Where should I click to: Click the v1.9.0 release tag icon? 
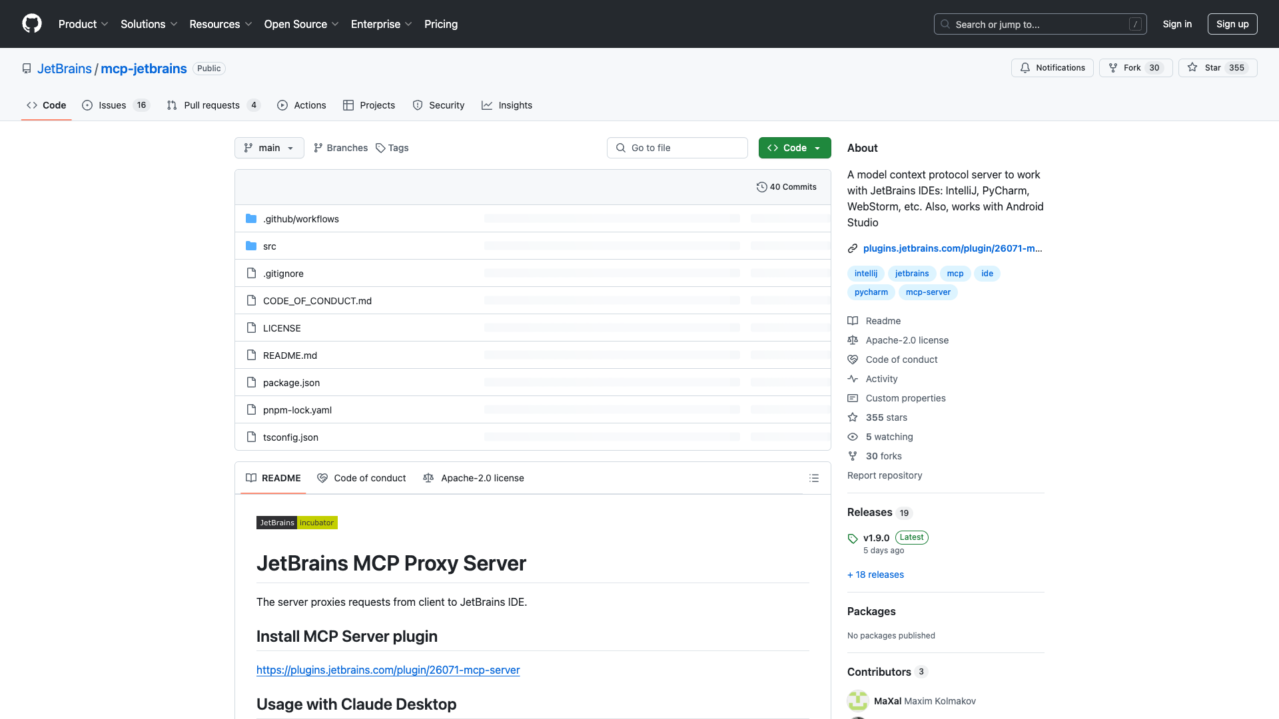pyautogui.click(x=853, y=539)
